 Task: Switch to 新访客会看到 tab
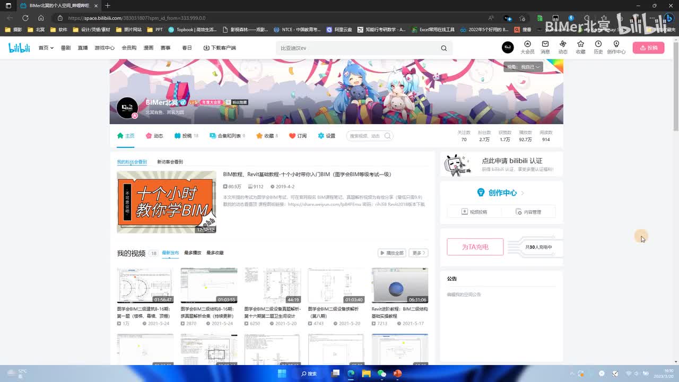[x=170, y=162]
